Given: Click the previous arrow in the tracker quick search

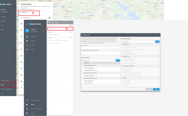Looking at the screenshot, I should pos(117,60).
